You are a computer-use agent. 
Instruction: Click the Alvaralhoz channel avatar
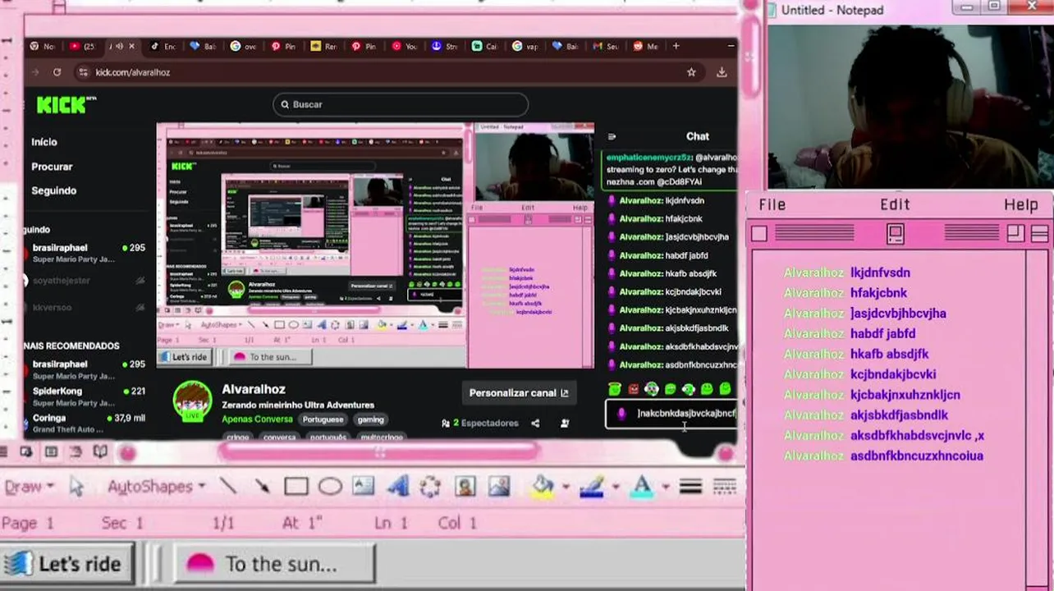point(192,401)
